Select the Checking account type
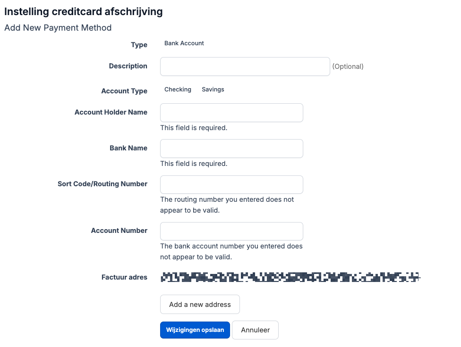Viewport: 461px width, 347px height. click(178, 89)
